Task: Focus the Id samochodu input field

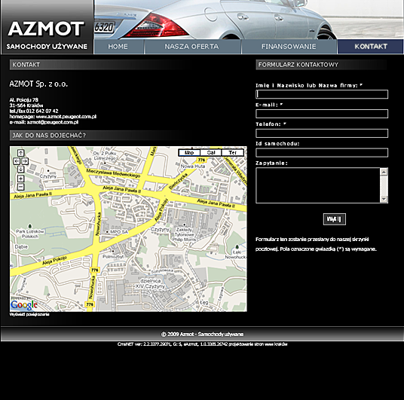Action: pos(322,153)
